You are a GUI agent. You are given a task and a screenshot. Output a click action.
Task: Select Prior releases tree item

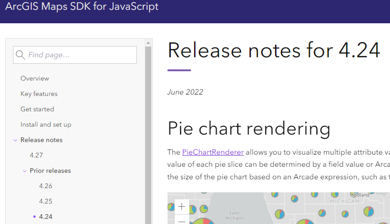[x=50, y=171]
